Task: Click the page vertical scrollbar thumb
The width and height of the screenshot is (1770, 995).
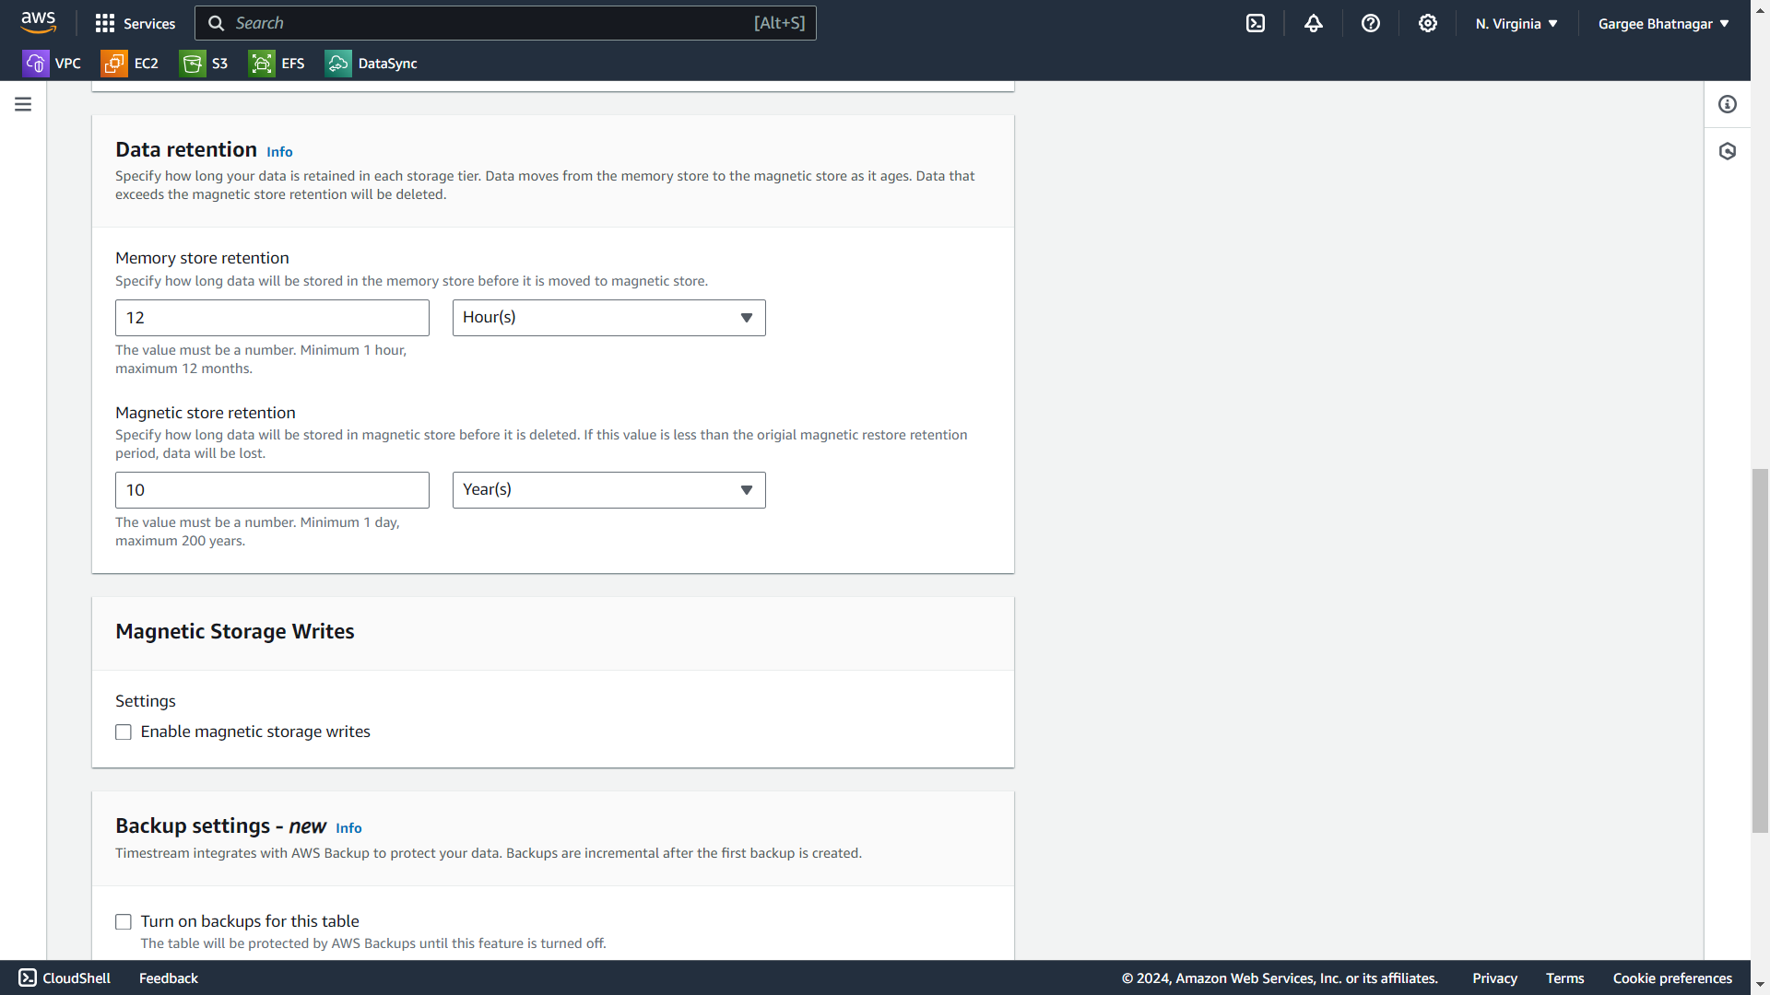Action: click(1760, 650)
